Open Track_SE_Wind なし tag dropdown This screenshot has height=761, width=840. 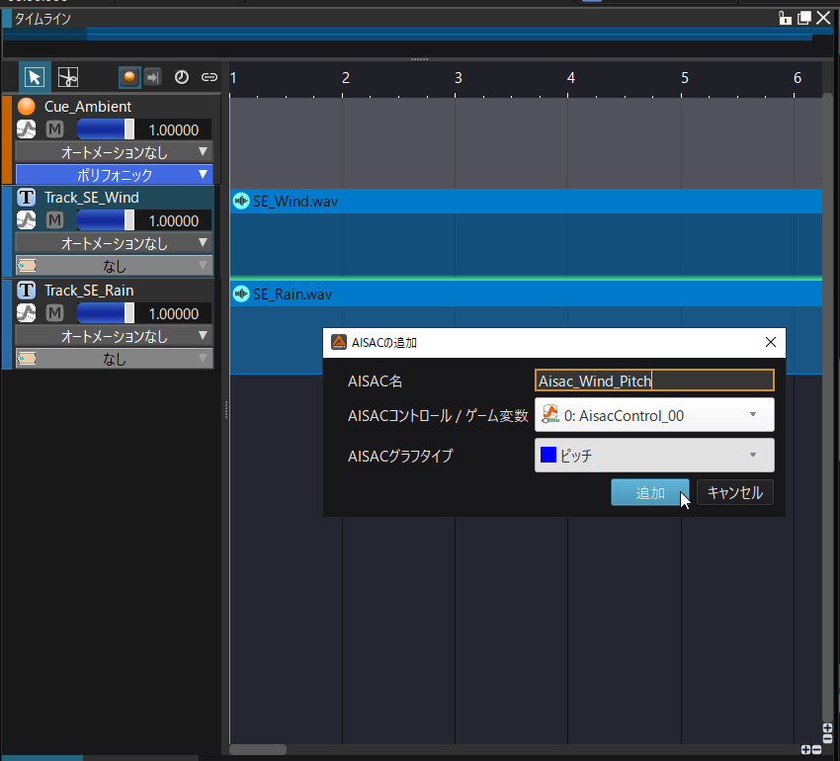click(114, 266)
